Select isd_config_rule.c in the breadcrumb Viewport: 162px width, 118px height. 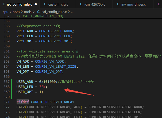click(x=54, y=12)
